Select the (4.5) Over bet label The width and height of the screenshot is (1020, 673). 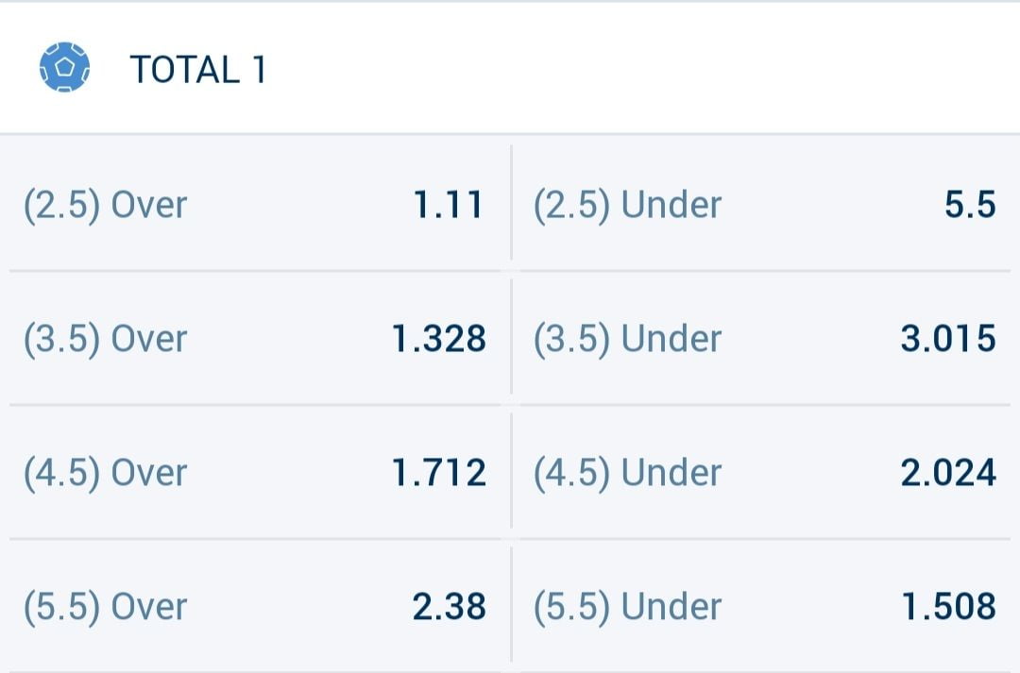(x=106, y=473)
